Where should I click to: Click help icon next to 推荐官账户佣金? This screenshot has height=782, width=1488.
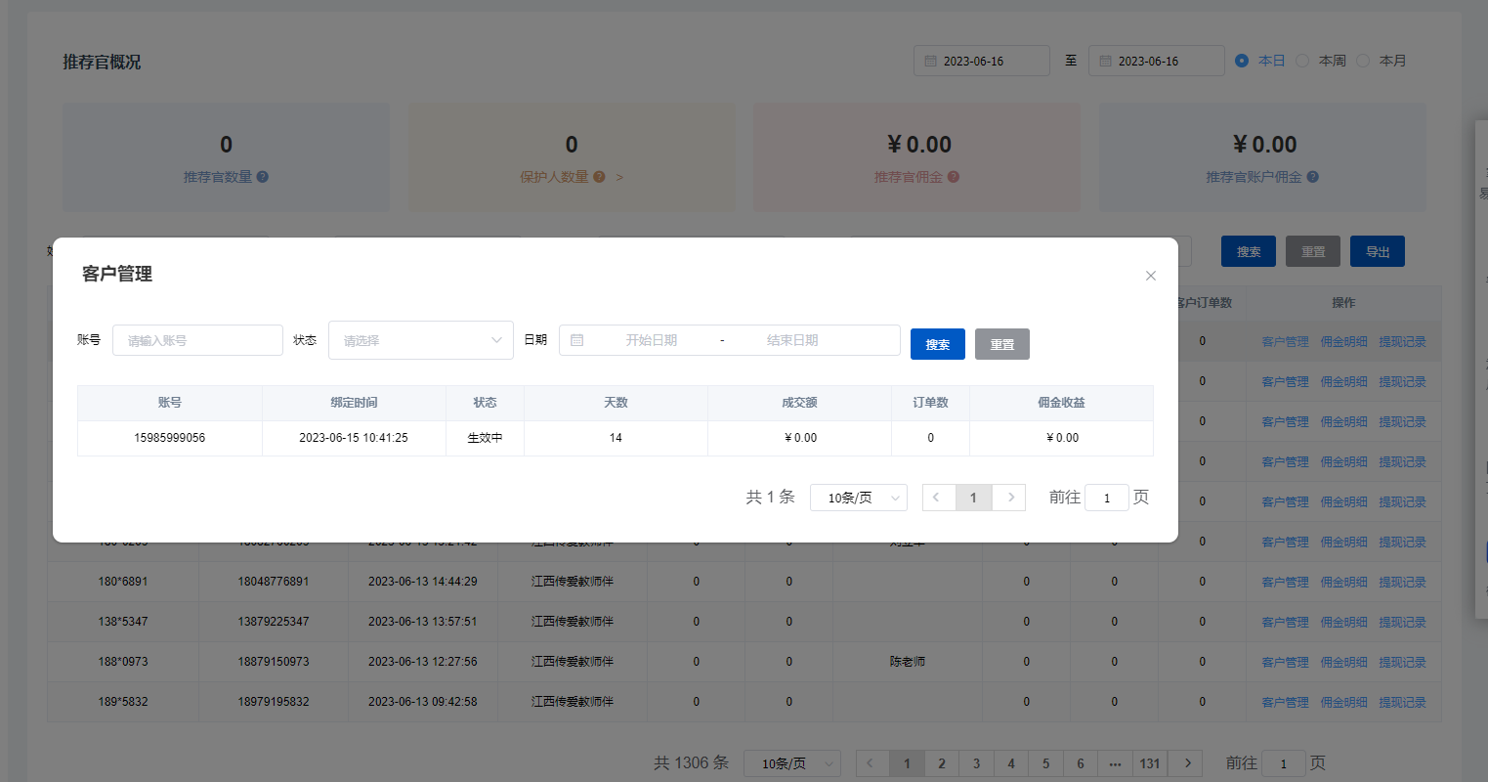click(1313, 177)
